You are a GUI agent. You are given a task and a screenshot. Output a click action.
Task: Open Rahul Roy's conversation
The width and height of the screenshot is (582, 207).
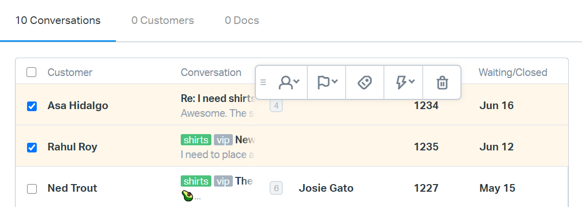pyautogui.click(x=245, y=140)
